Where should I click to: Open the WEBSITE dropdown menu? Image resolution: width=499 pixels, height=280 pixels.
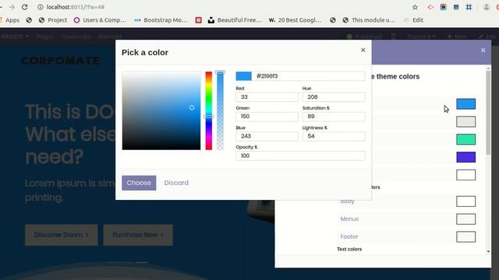pyautogui.click(x=14, y=37)
